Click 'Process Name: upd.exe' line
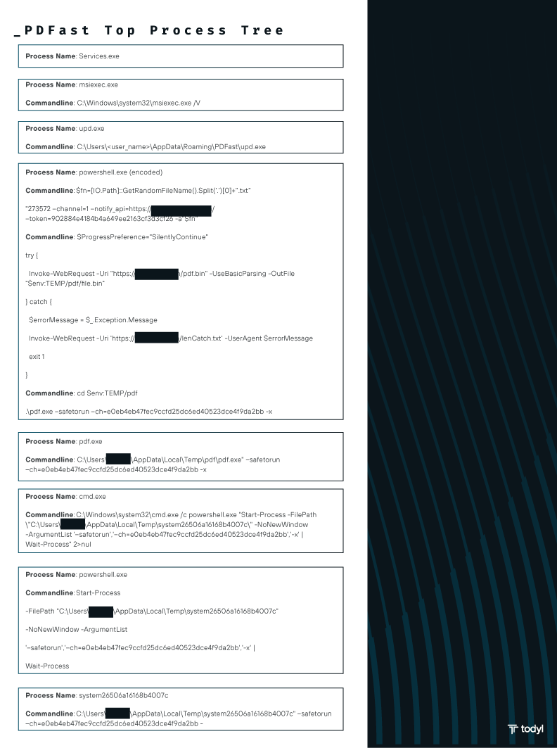557x748 pixels. click(x=65, y=128)
